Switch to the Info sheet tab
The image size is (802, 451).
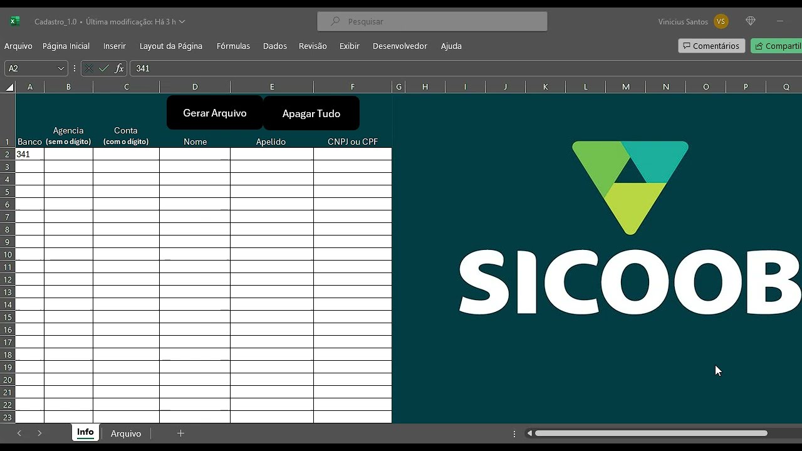coord(85,432)
